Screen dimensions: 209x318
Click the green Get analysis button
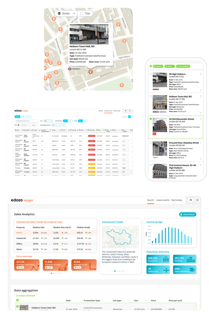183,66
